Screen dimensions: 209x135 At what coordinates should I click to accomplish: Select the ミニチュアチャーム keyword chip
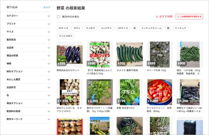point(151,28)
